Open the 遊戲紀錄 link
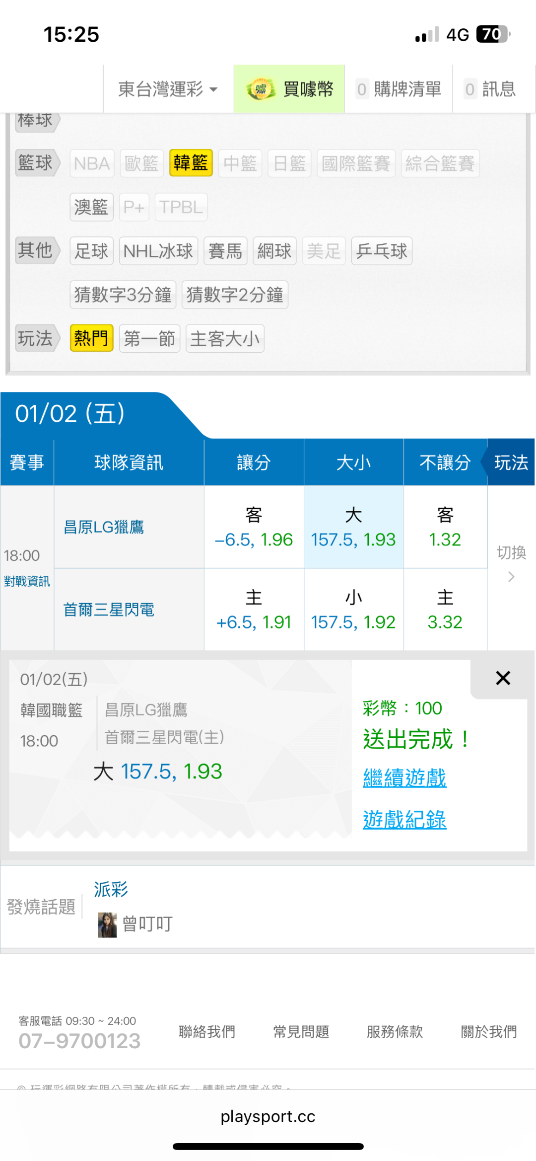536x1161 pixels. 404,819
